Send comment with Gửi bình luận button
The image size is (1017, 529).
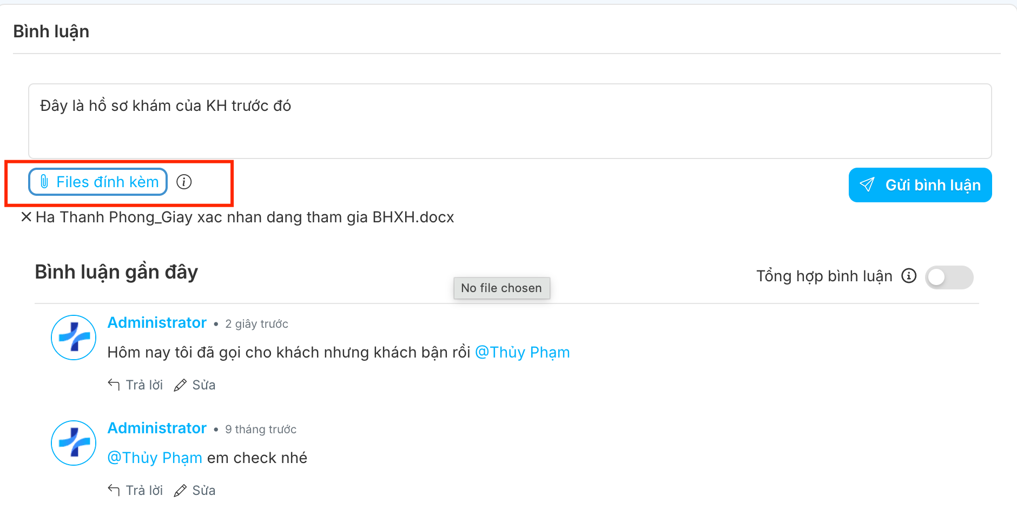click(920, 185)
